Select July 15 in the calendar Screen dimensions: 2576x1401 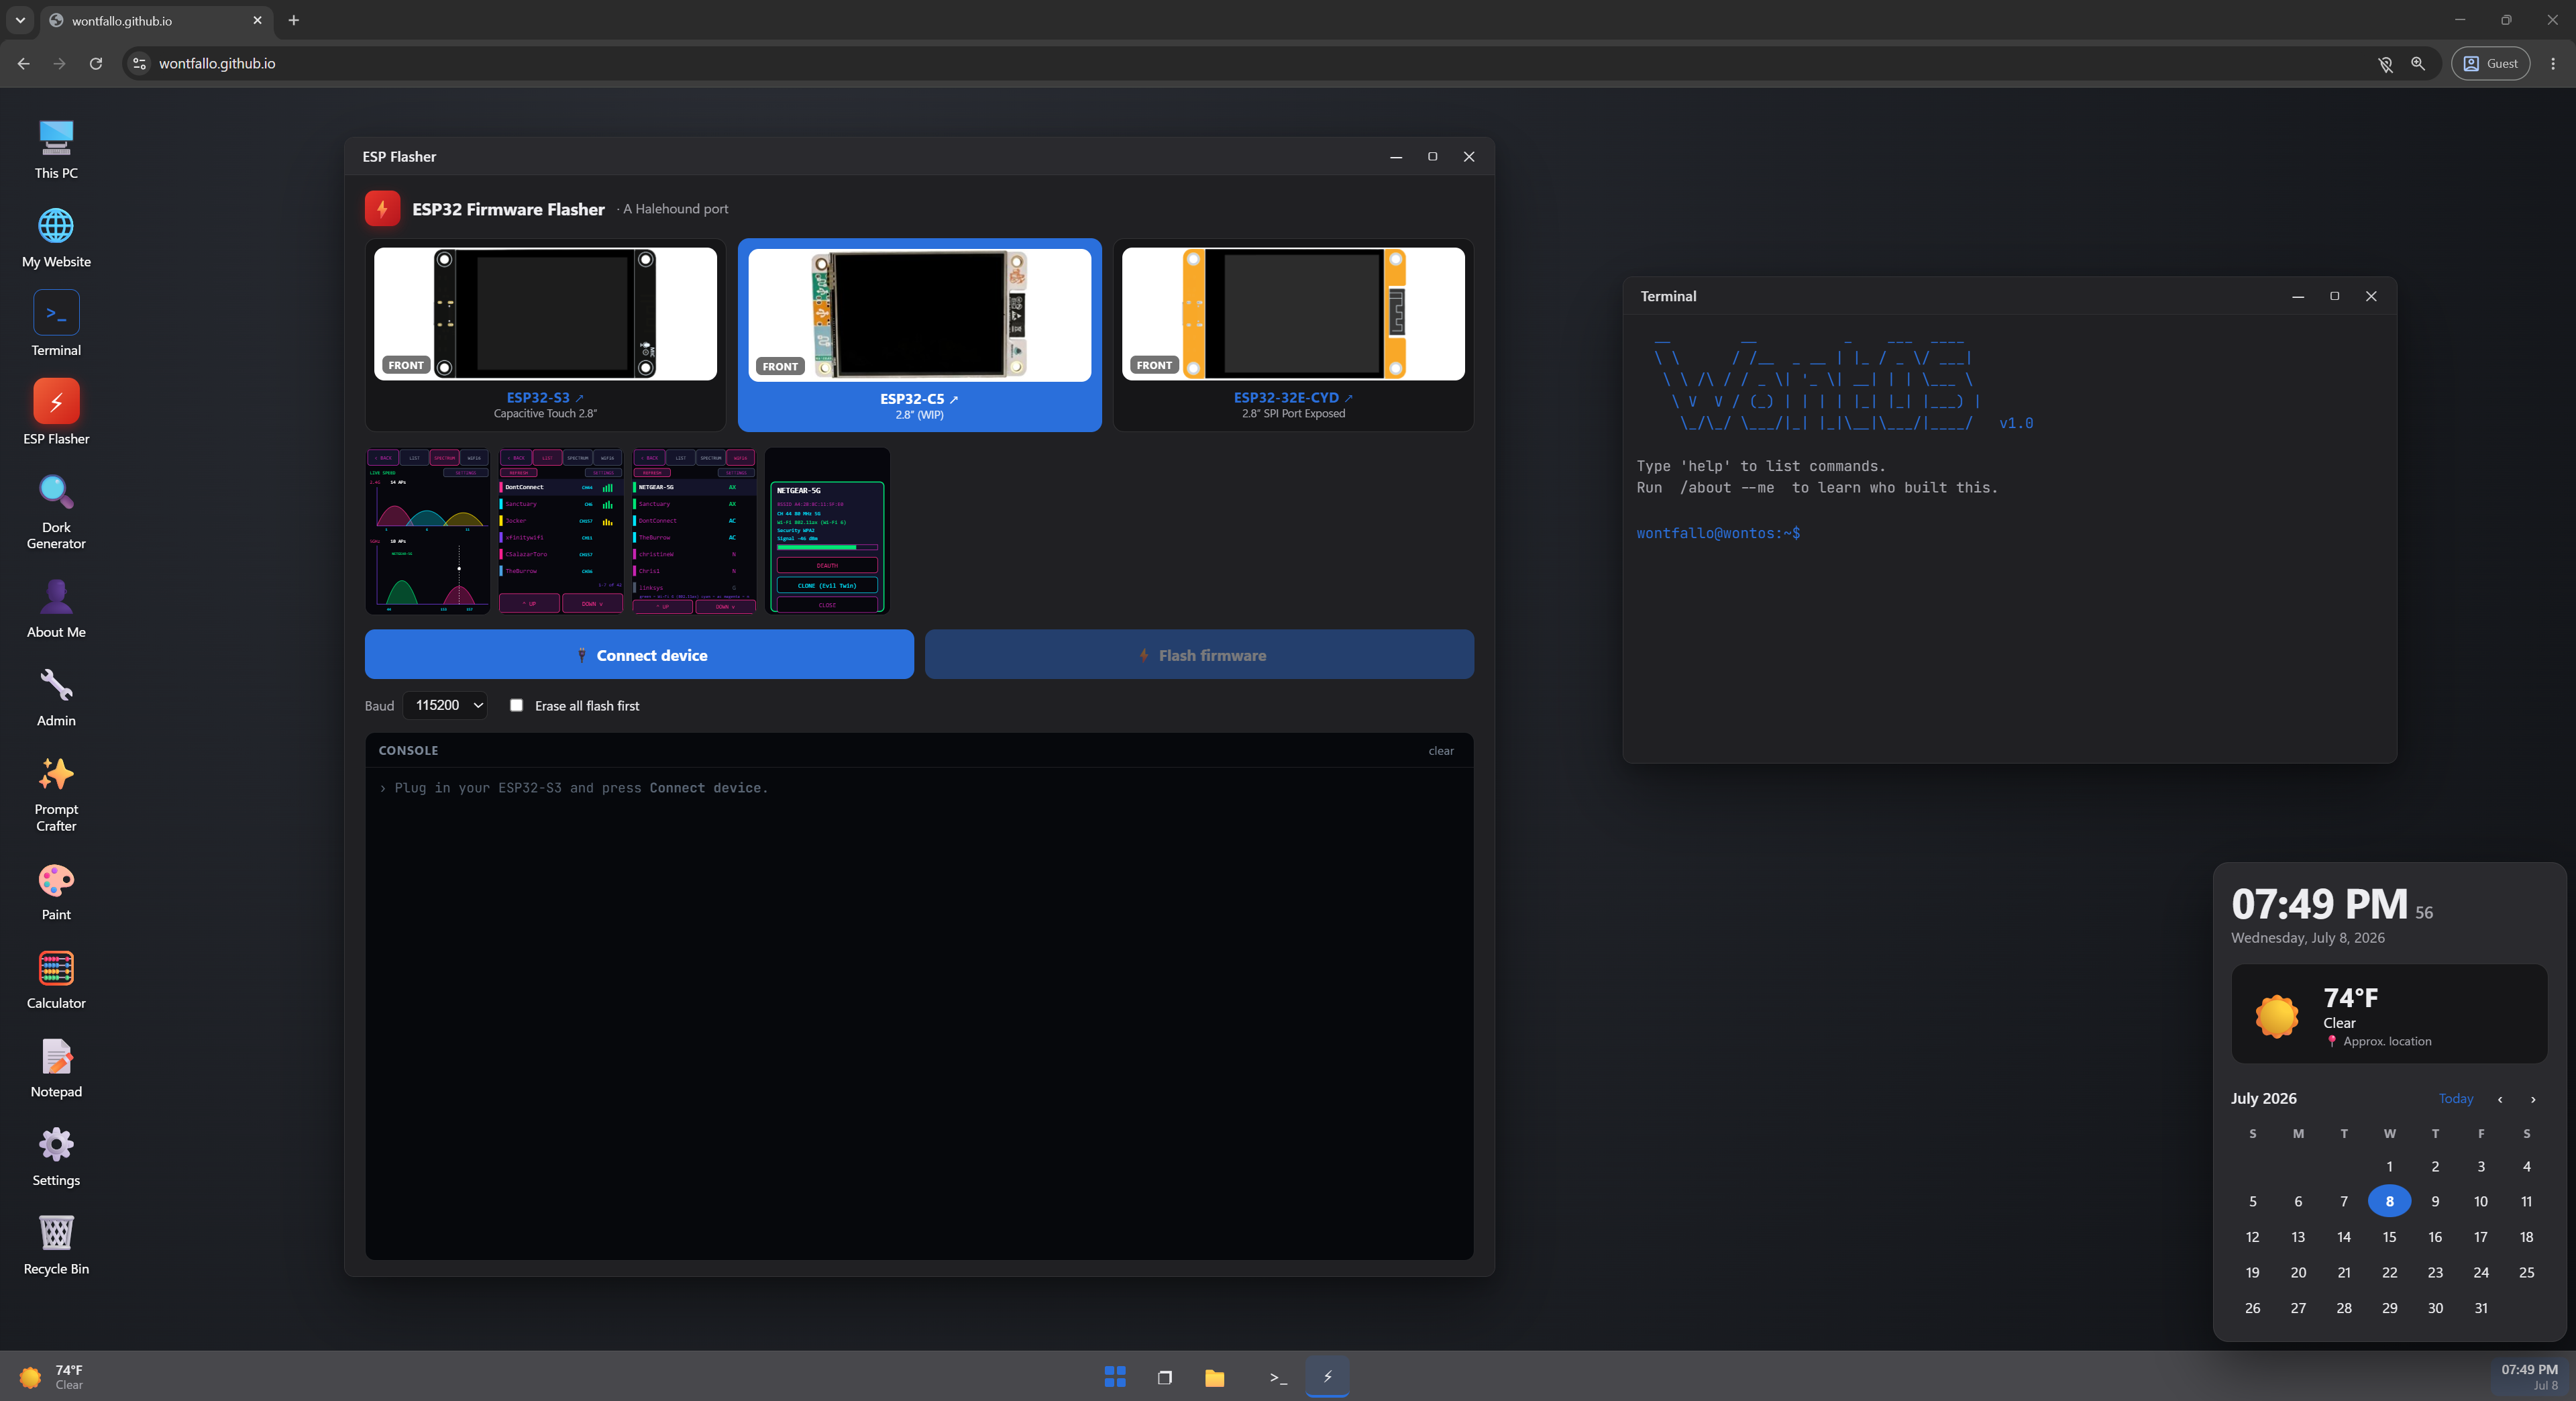point(2389,1237)
